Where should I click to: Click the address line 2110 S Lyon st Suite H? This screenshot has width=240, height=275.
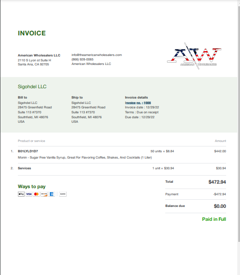pos(34,60)
